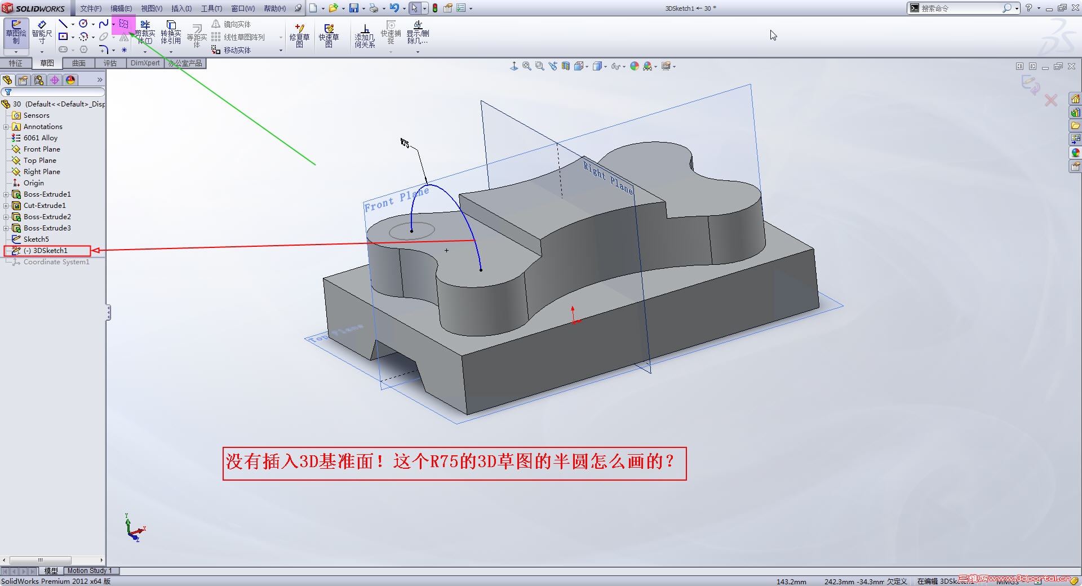Select Front Plane in feature tree
The height and width of the screenshot is (586, 1082).
pyautogui.click(x=42, y=149)
